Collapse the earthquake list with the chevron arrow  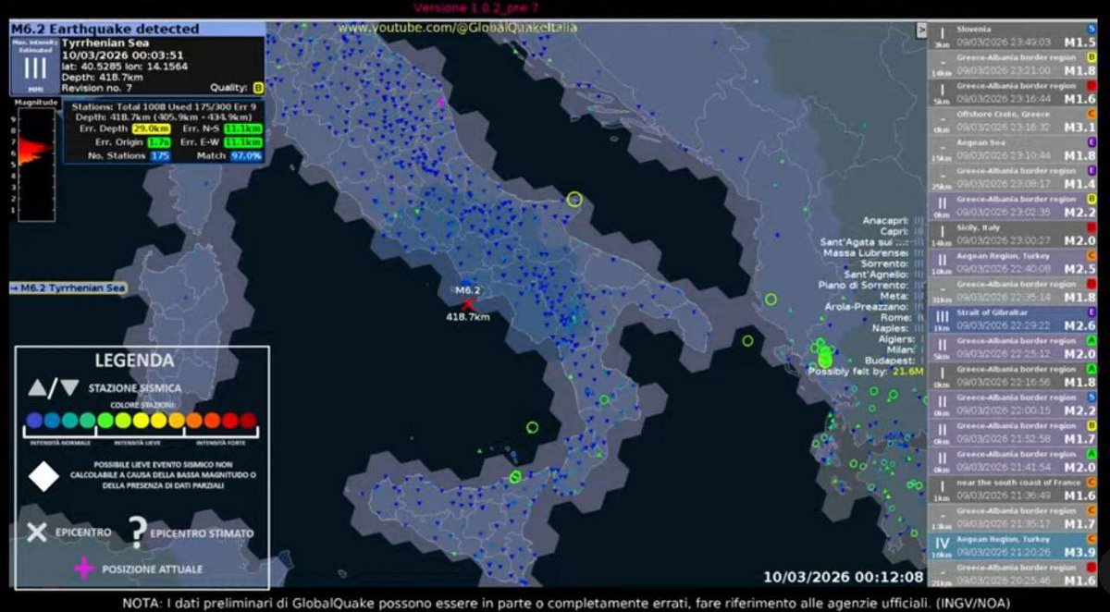[x=921, y=29]
